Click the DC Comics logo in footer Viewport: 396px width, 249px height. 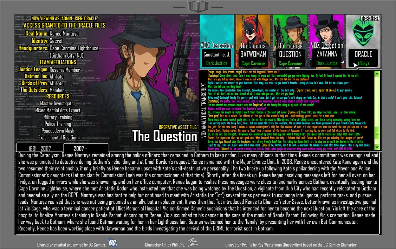point(113,243)
